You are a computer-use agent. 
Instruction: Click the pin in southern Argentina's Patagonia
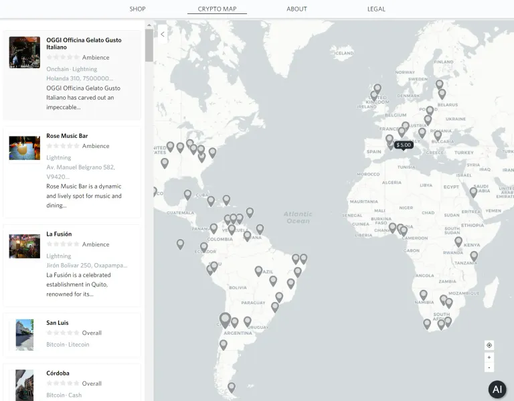coord(224,345)
